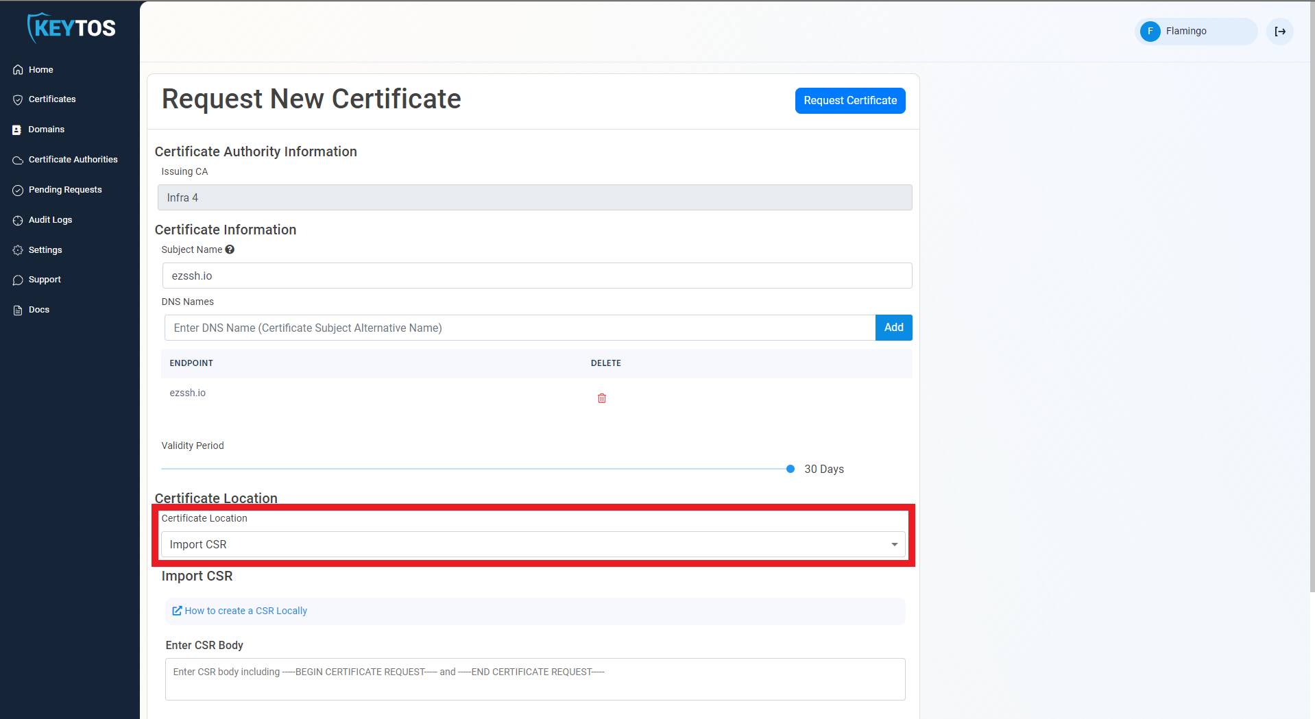Click the Request New Certificate heading
Image resolution: width=1315 pixels, height=719 pixels.
click(x=311, y=99)
